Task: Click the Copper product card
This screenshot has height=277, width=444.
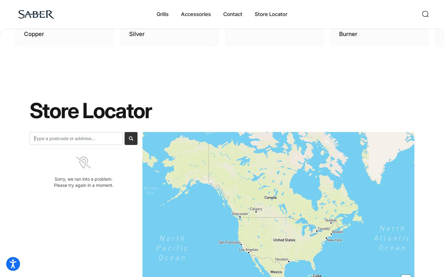Action: [x=64, y=38]
